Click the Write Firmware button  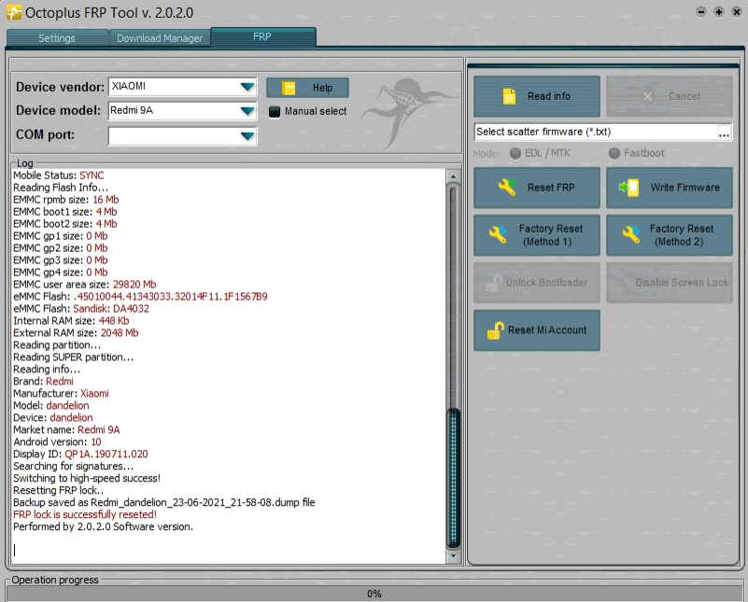click(x=670, y=188)
